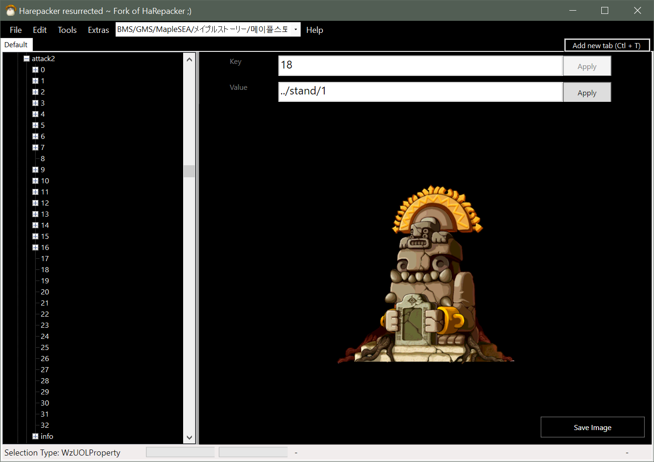Open the File menu
The height and width of the screenshot is (462, 654).
click(x=15, y=30)
